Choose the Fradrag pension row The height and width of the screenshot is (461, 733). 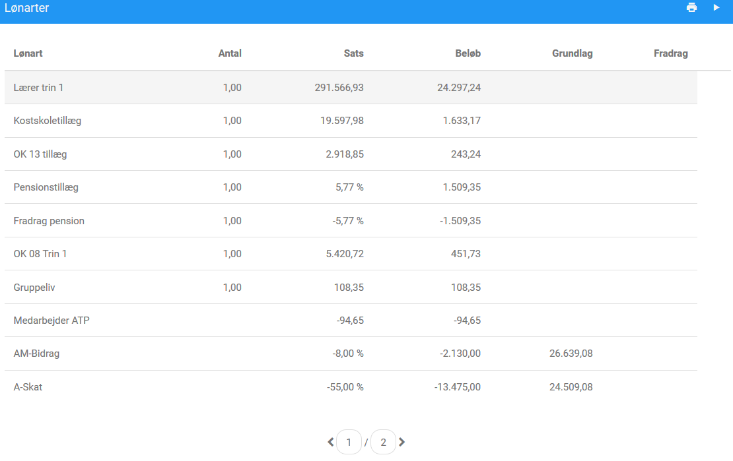(x=351, y=220)
